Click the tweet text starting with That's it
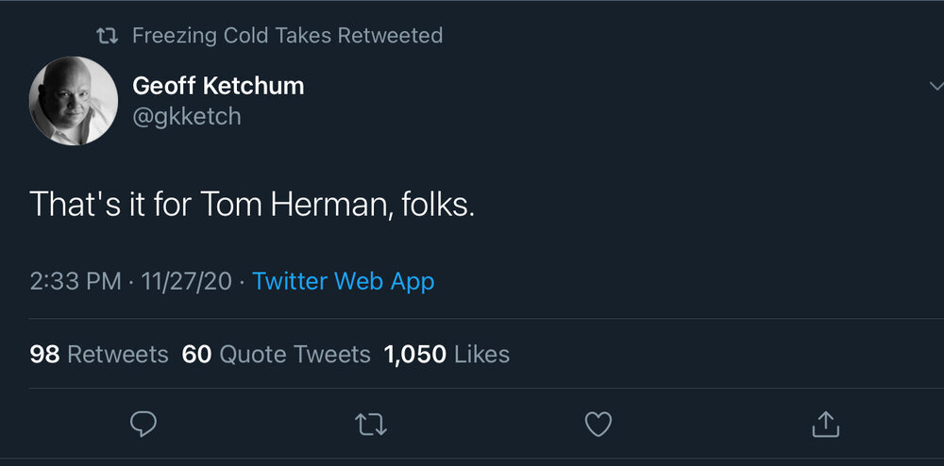944x466 pixels. tap(251, 205)
